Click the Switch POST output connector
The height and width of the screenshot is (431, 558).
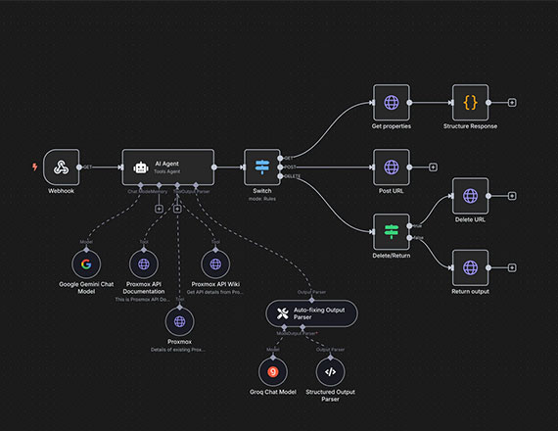click(x=280, y=168)
